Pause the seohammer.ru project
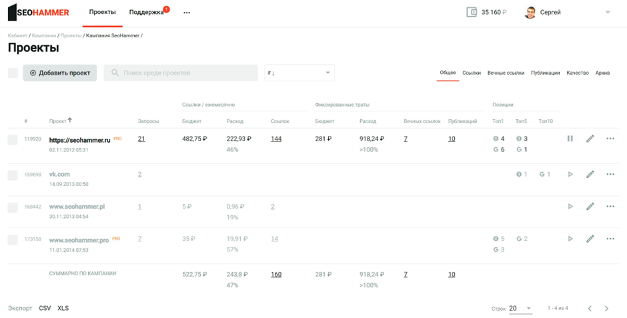627x318 pixels. pyautogui.click(x=570, y=139)
